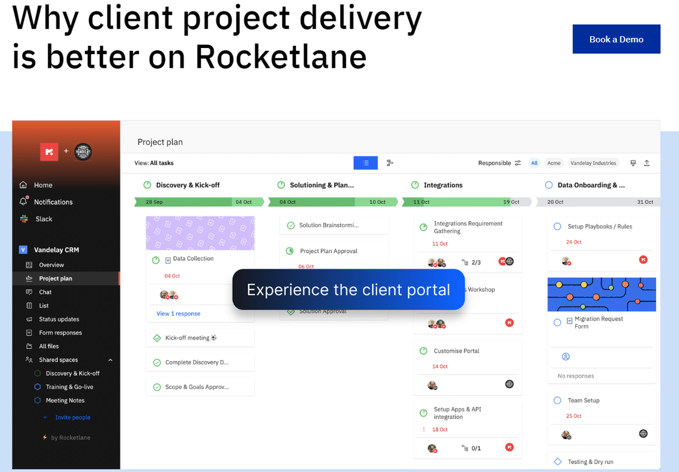The image size is (679, 472).
Task: Switch to the Gantt timeline view icon
Action: 390,163
